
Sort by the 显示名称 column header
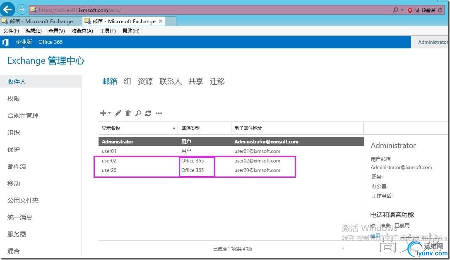click(138, 128)
